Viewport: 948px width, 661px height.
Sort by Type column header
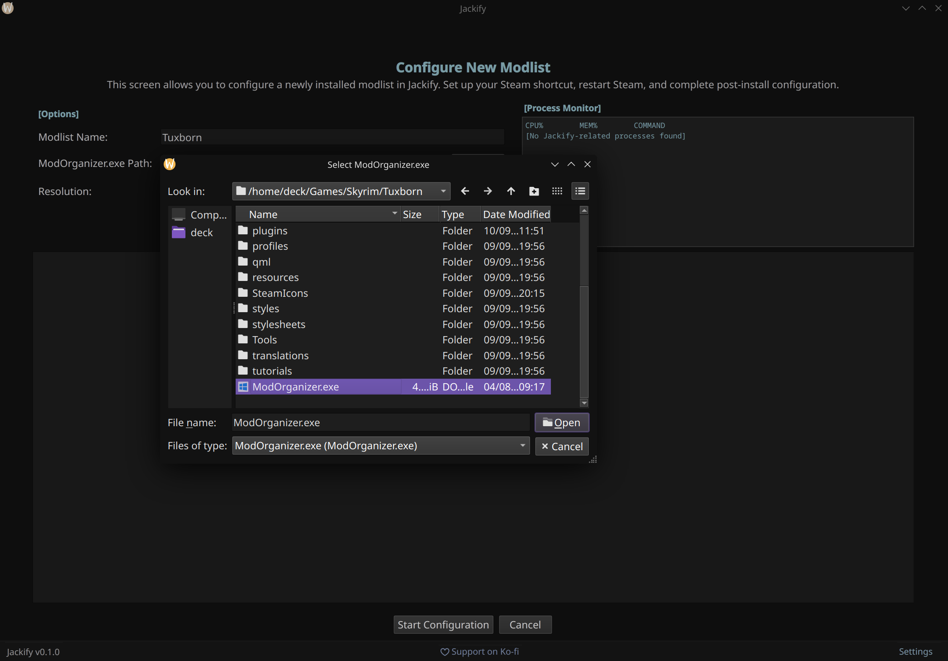point(453,214)
